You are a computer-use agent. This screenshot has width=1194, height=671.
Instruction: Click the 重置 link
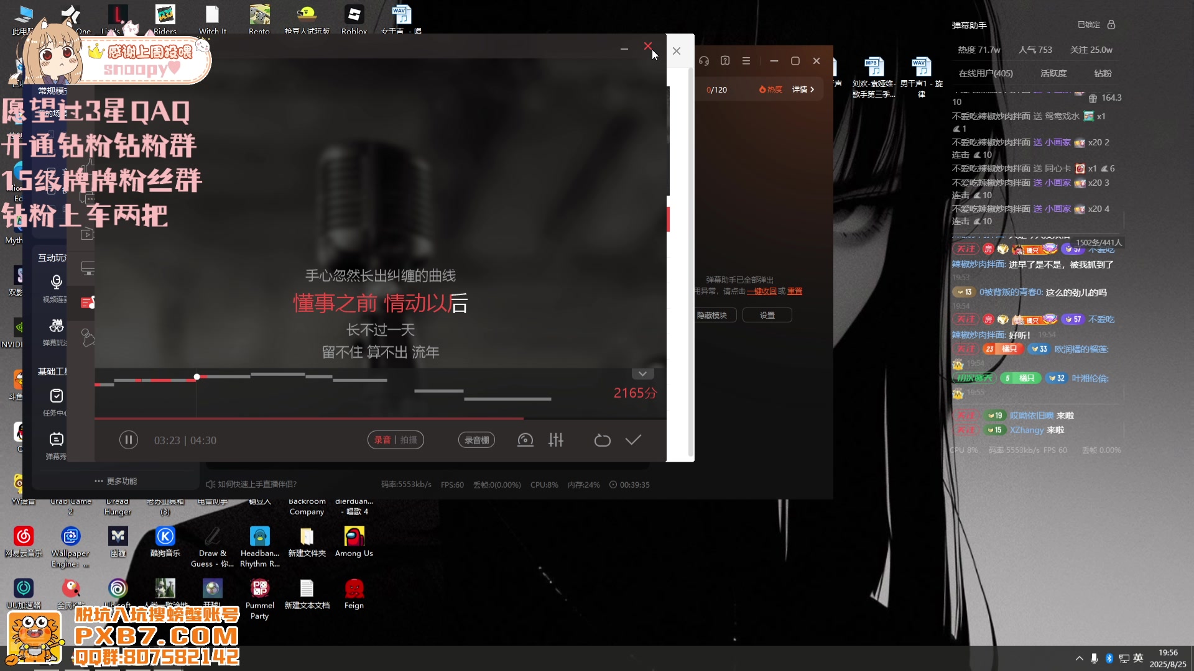click(x=795, y=291)
